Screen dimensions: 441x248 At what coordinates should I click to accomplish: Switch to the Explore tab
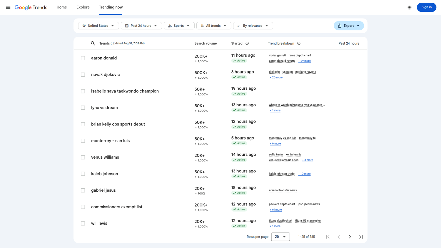click(83, 7)
